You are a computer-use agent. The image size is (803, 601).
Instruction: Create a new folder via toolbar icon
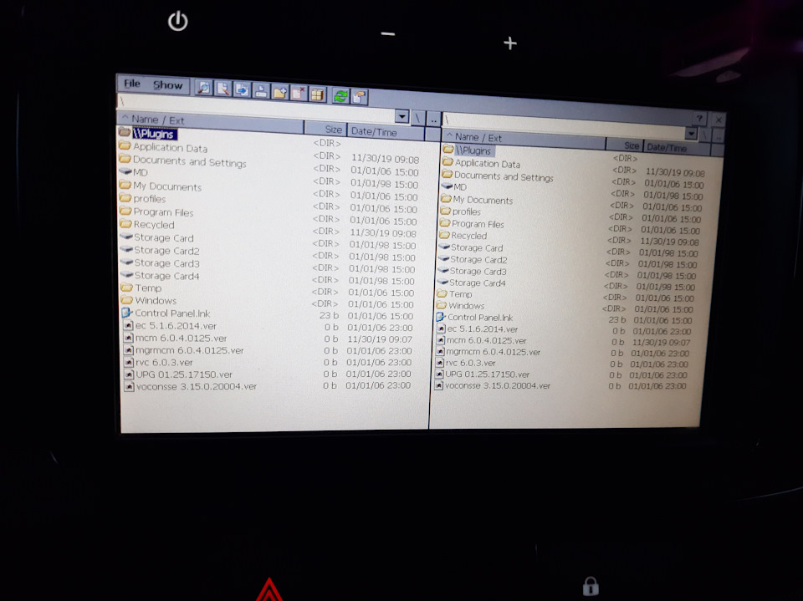(x=279, y=92)
